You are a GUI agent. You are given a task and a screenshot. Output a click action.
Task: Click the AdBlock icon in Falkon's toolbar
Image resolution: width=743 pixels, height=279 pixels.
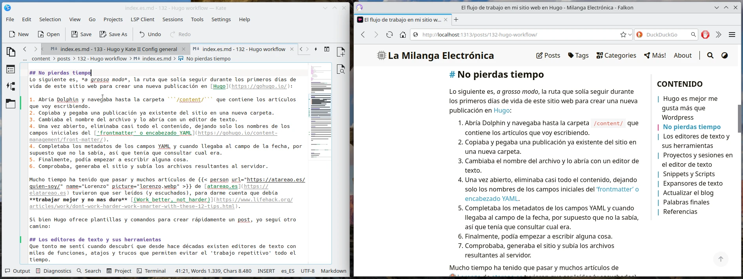(705, 35)
